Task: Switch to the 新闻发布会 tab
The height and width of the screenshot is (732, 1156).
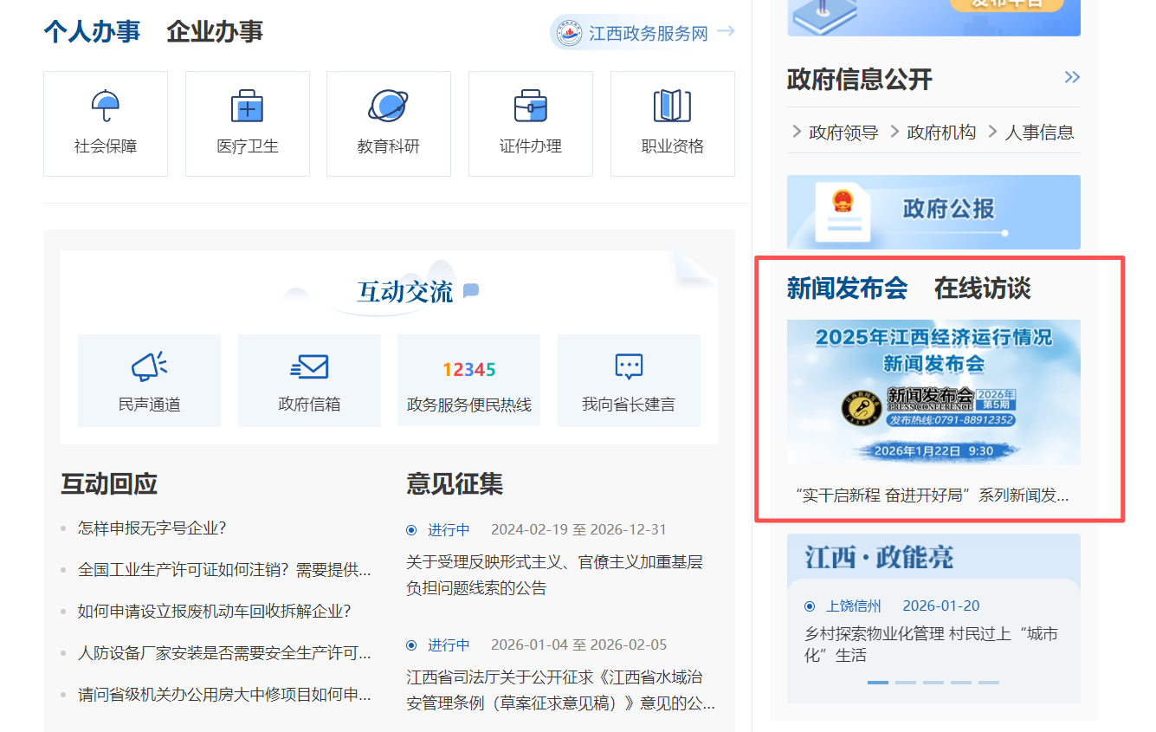Action: point(847,288)
